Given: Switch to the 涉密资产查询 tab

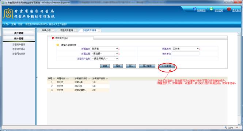Looking at the screenshot, I should [67, 31].
